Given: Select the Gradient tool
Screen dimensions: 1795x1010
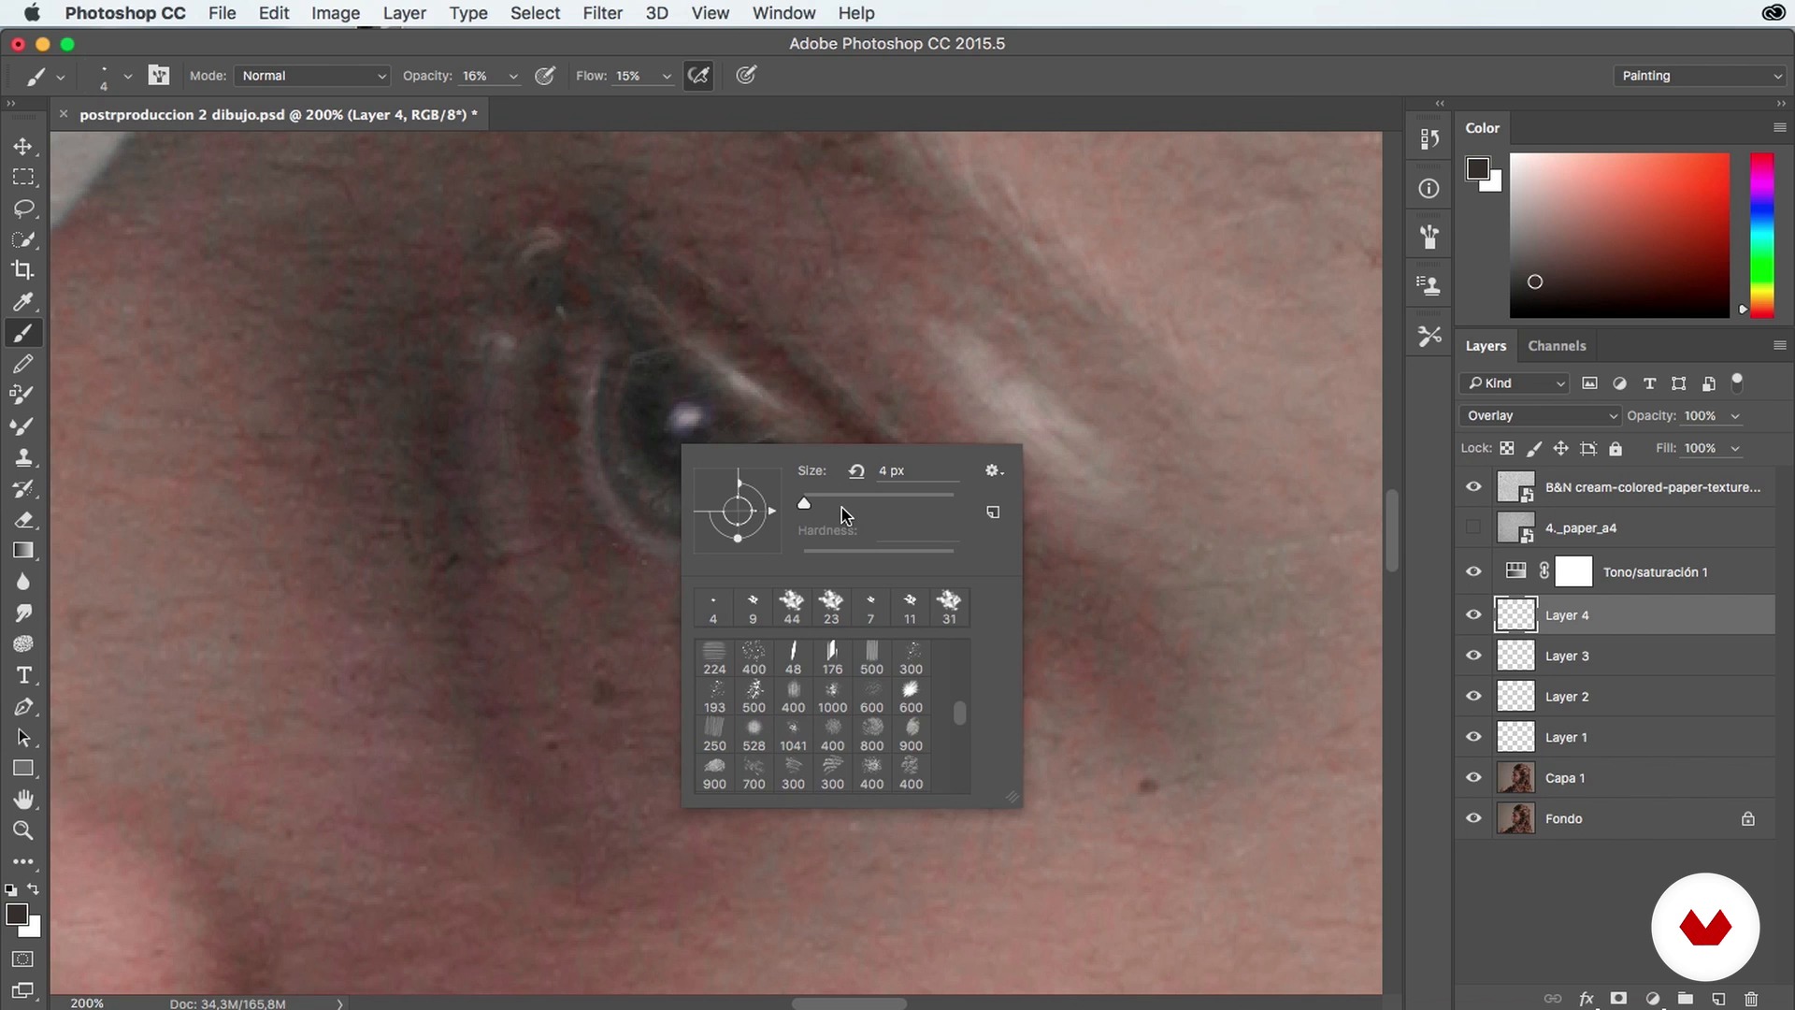Looking at the screenshot, I should tap(23, 551).
